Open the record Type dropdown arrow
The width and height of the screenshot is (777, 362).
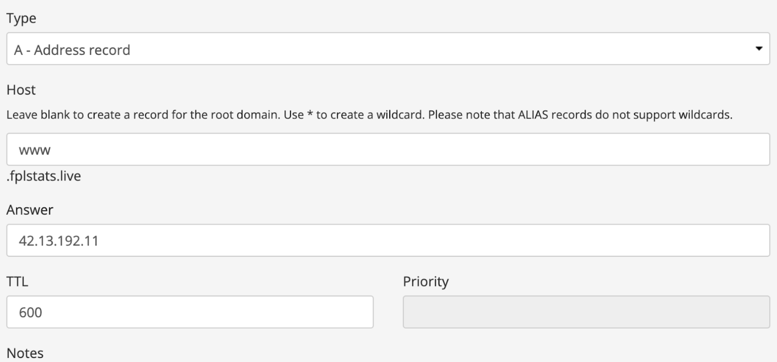[759, 49]
